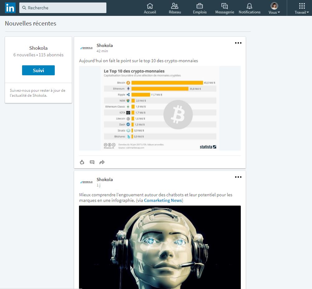Open the top 10 crypto-monnaies infographic
312x289 pixels.
160,108
